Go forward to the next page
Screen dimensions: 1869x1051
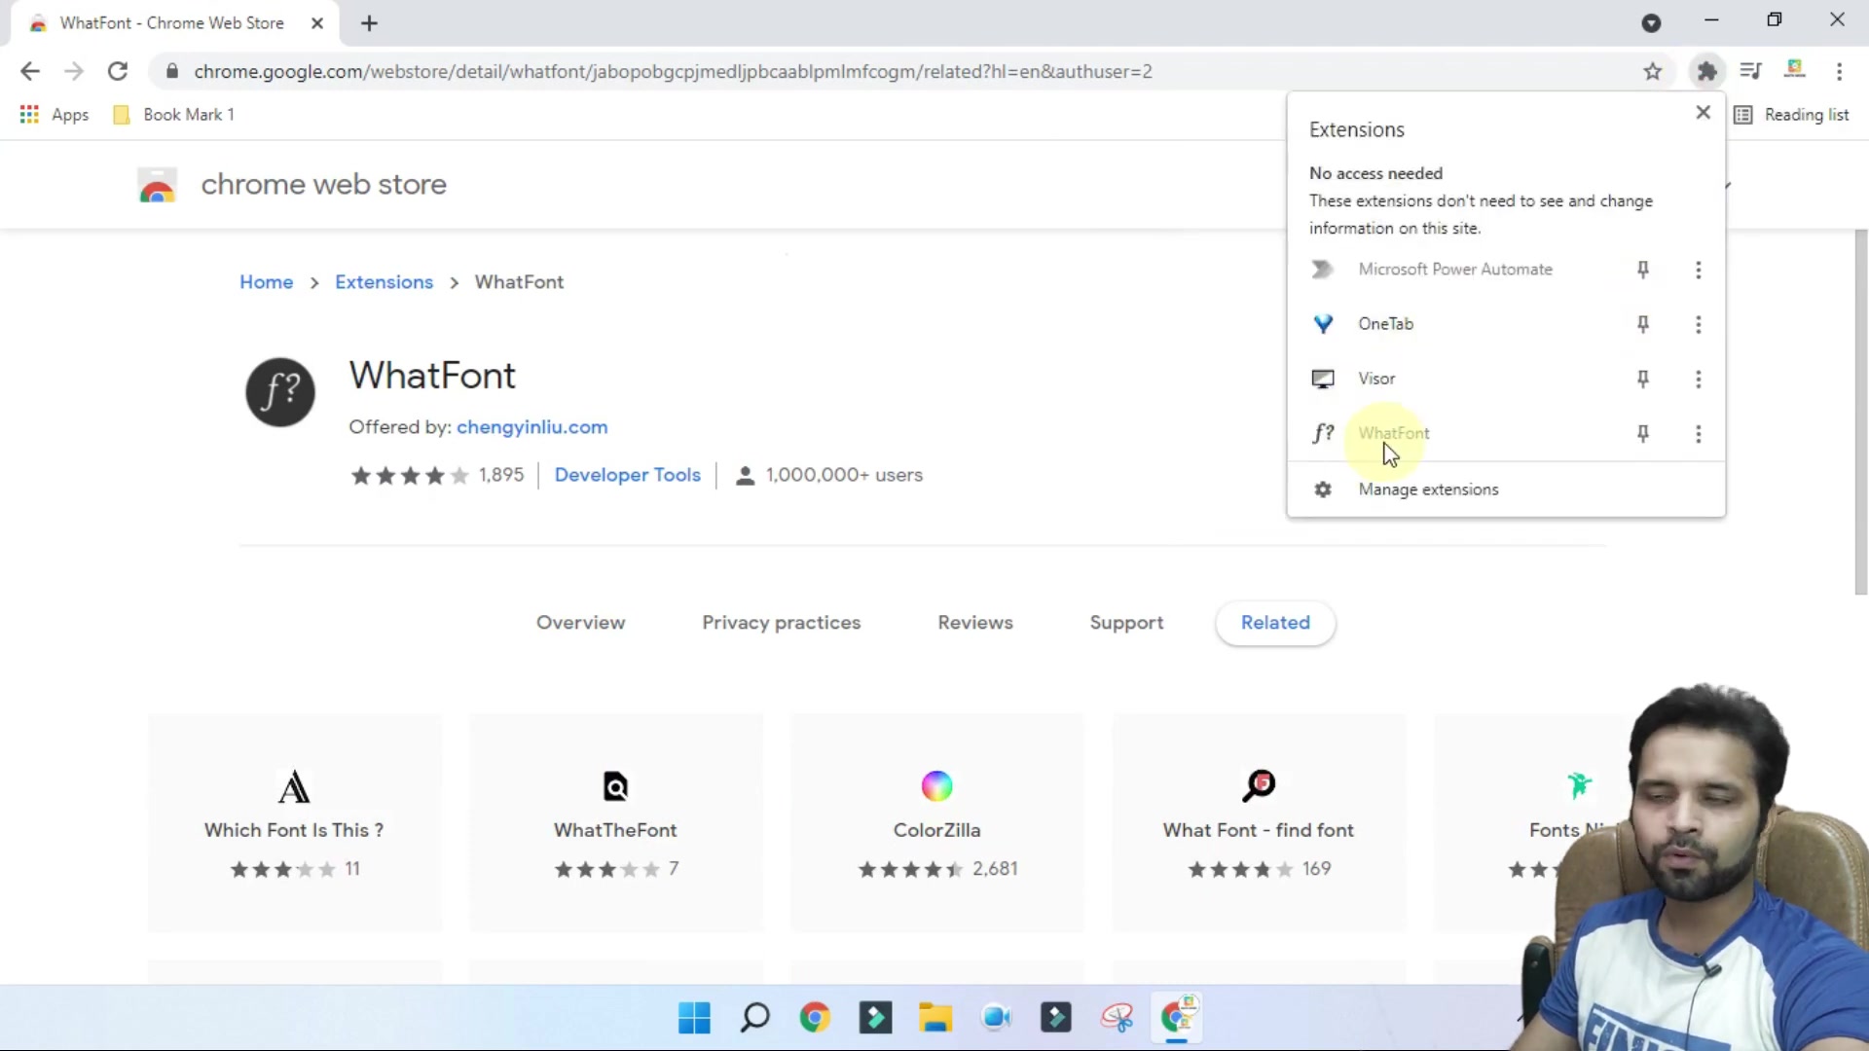click(x=74, y=71)
